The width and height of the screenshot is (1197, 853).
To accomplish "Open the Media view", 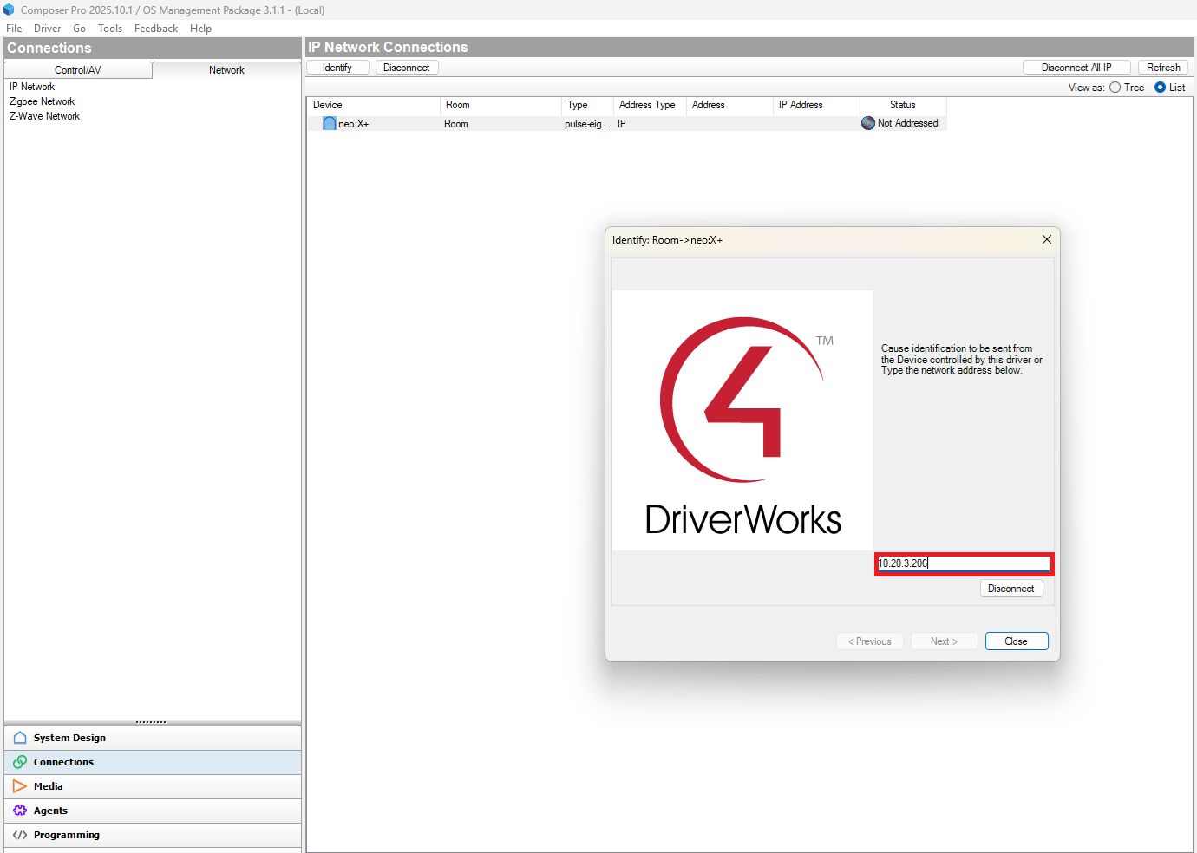I will (x=153, y=786).
